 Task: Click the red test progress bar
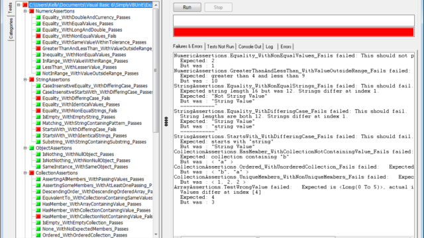click(293, 32)
